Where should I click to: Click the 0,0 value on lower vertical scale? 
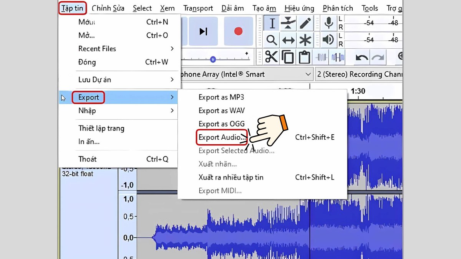(128, 238)
